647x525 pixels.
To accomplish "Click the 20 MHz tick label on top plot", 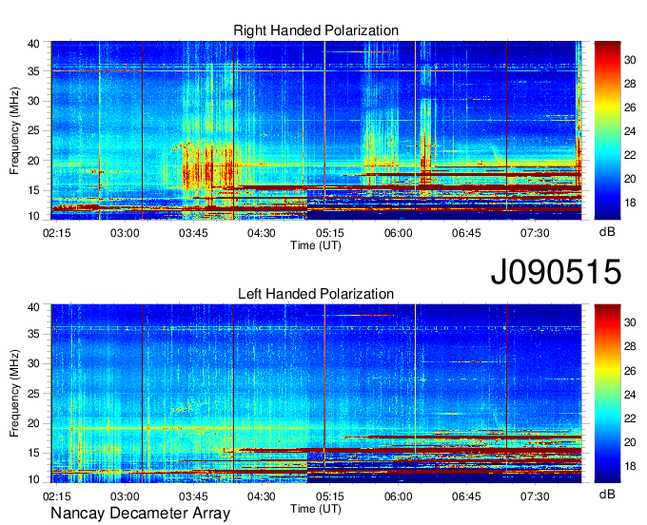I will pos(33,161).
